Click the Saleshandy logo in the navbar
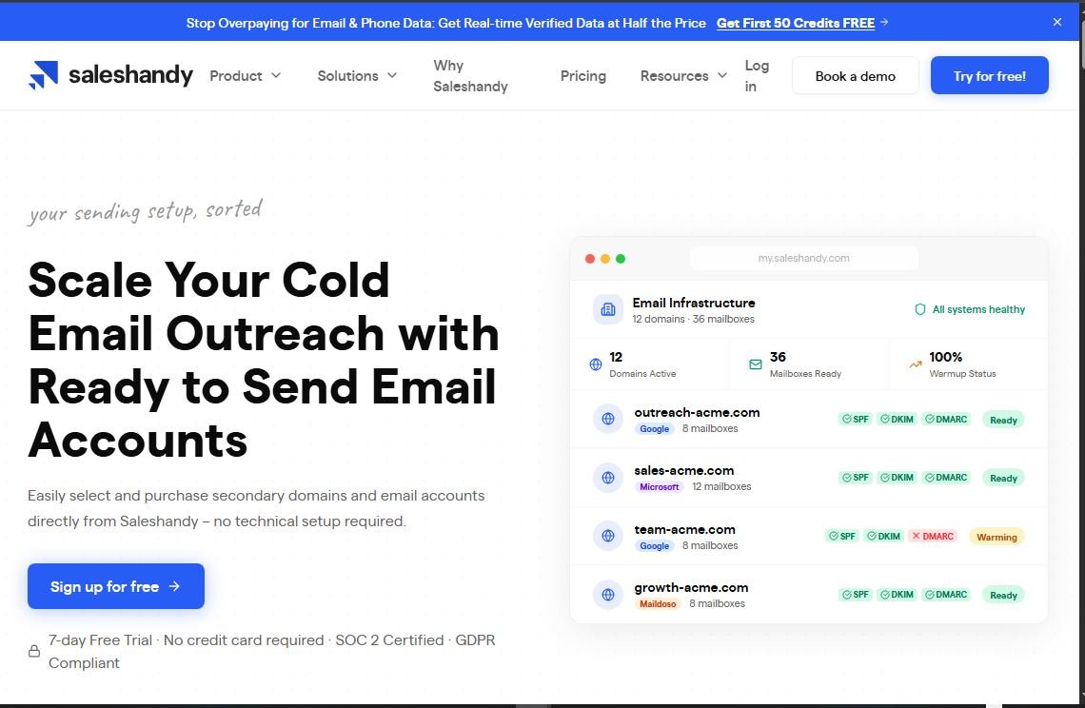1085x708 pixels. 110,74
